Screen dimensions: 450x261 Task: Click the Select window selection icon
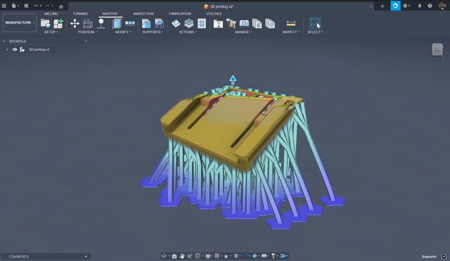pyautogui.click(x=315, y=23)
